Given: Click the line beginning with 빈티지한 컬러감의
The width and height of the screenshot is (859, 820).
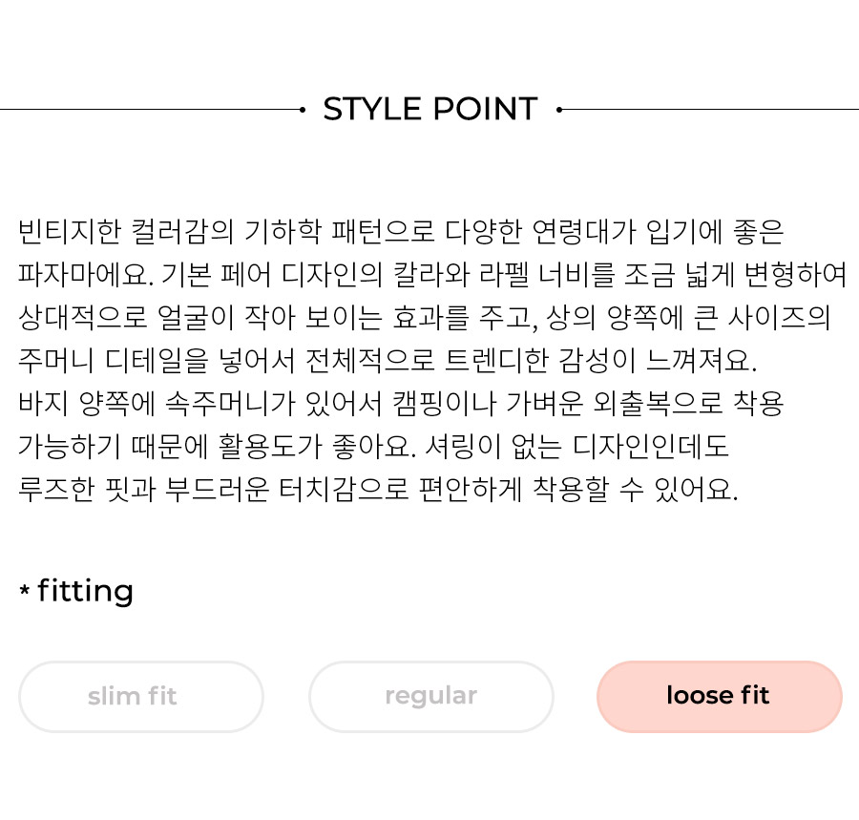Looking at the screenshot, I should 401,232.
